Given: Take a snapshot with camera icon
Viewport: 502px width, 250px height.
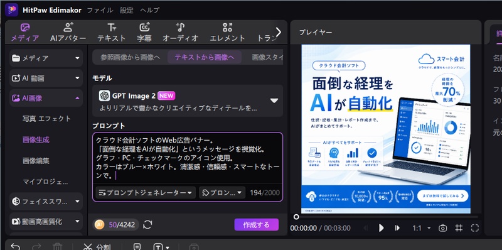Looking at the screenshot, I should (443, 228).
